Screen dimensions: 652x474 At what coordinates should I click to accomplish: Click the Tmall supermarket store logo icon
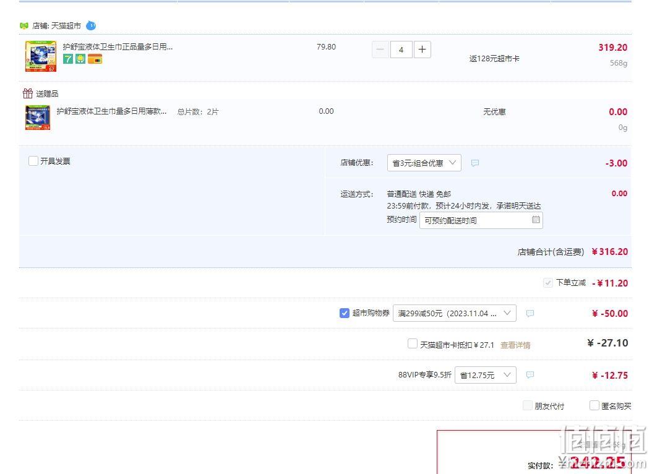click(24, 26)
